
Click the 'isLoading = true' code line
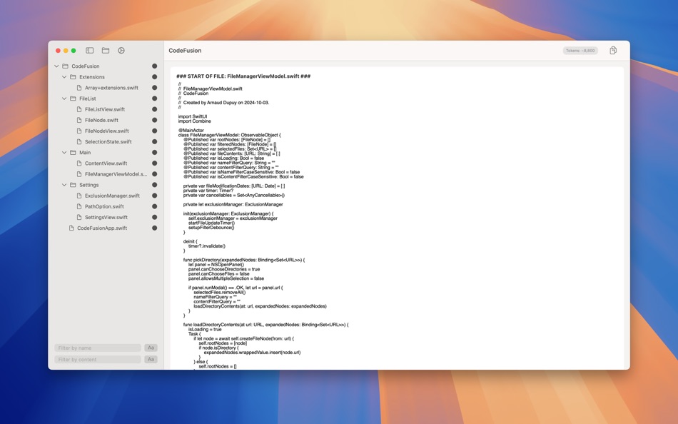point(205,329)
